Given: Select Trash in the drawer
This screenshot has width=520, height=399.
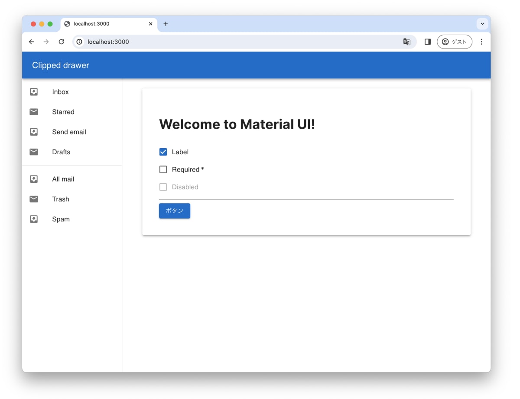Looking at the screenshot, I should [x=72, y=199].
